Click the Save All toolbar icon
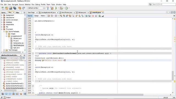This screenshot has width=176, height=99. (x=15, y=8)
